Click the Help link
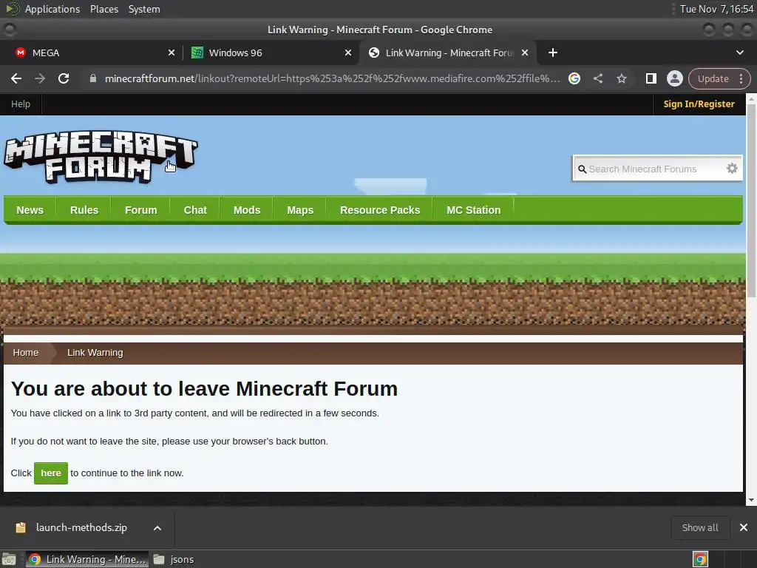The height and width of the screenshot is (568, 757). pos(21,104)
